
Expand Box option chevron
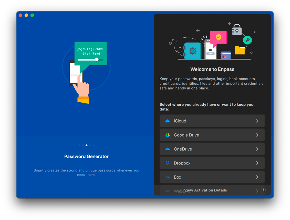[x=257, y=177]
